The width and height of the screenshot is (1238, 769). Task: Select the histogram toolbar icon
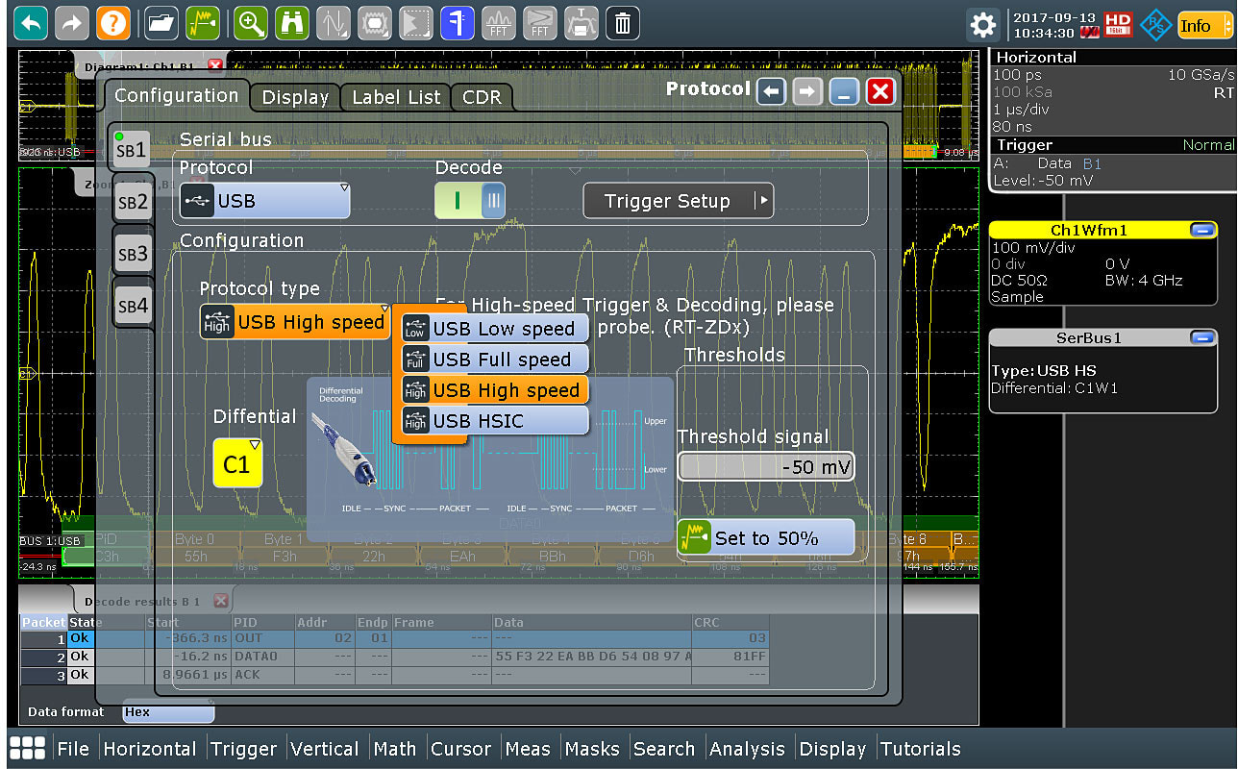click(x=415, y=22)
